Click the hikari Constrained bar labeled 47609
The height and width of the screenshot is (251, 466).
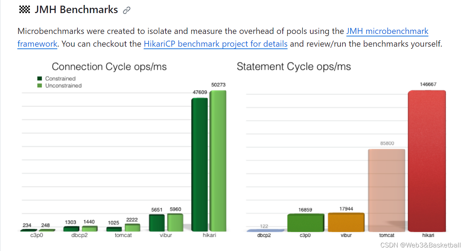click(x=200, y=165)
